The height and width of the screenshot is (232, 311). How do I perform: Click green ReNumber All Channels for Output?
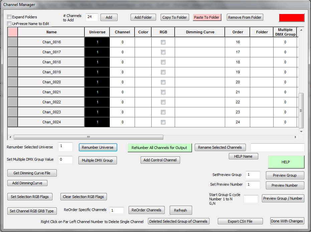pos(159,148)
